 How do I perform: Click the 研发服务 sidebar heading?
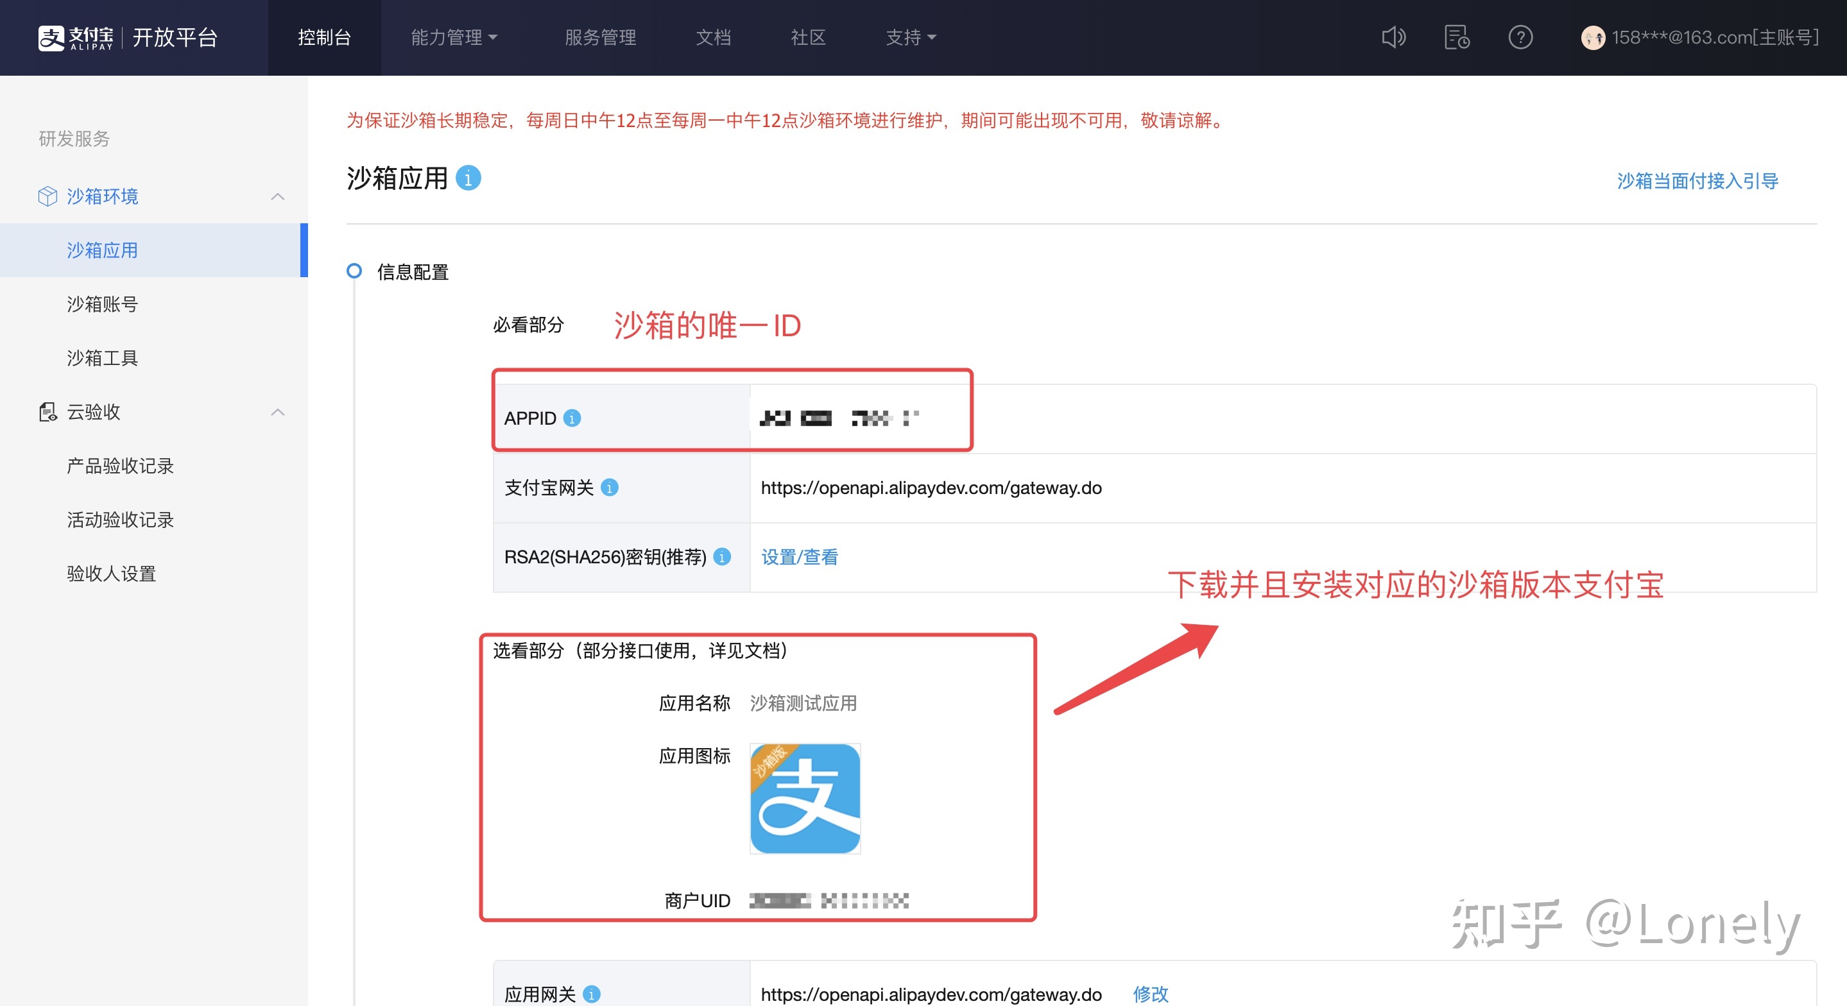pyautogui.click(x=74, y=139)
